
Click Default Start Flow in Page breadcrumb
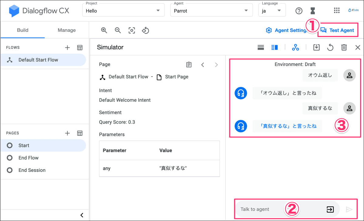tap(128, 77)
